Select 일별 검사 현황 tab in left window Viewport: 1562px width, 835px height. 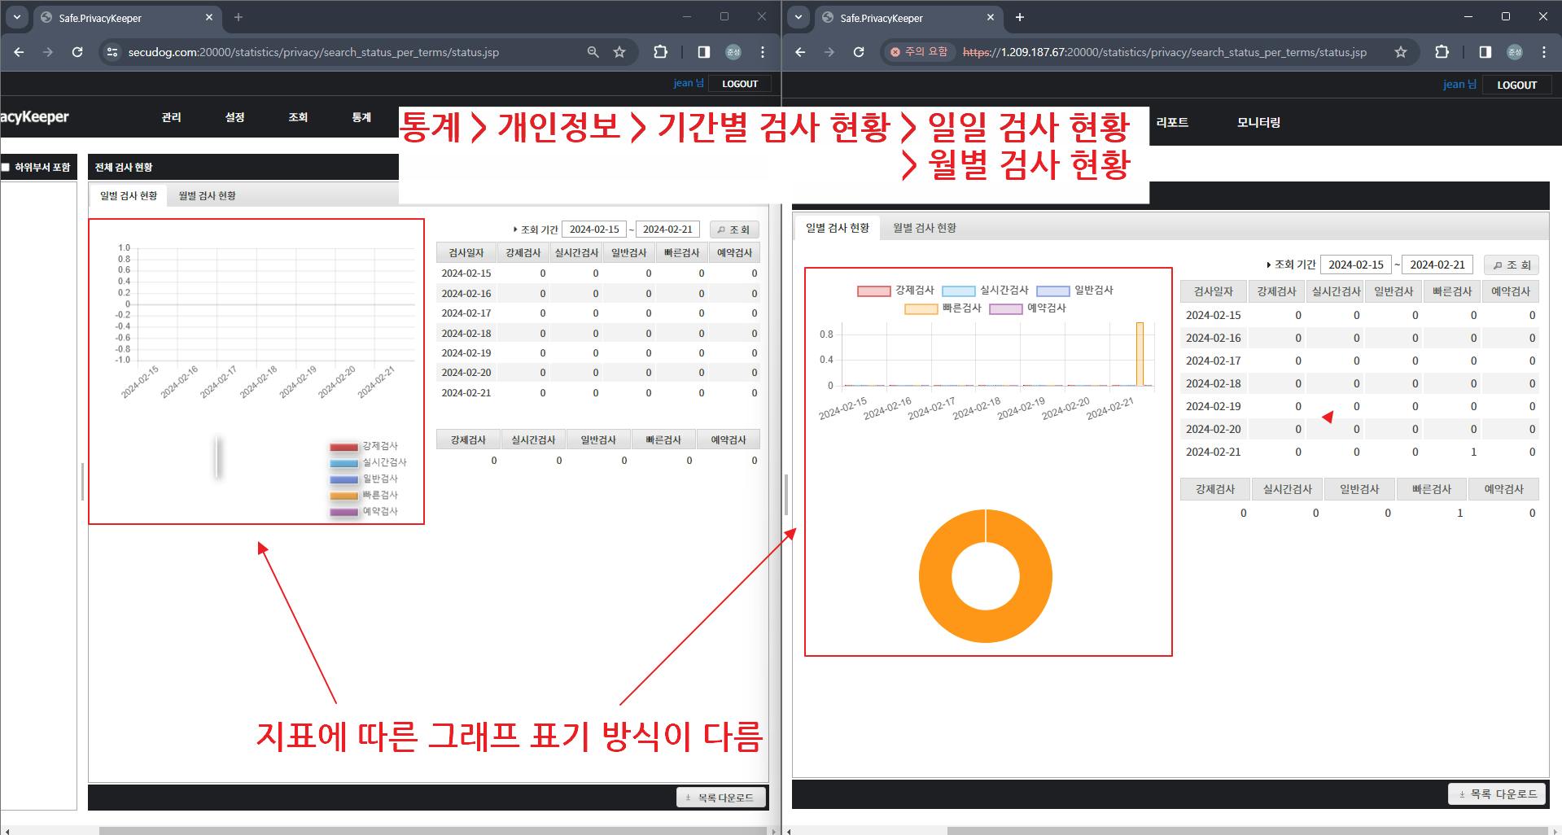coord(129,195)
